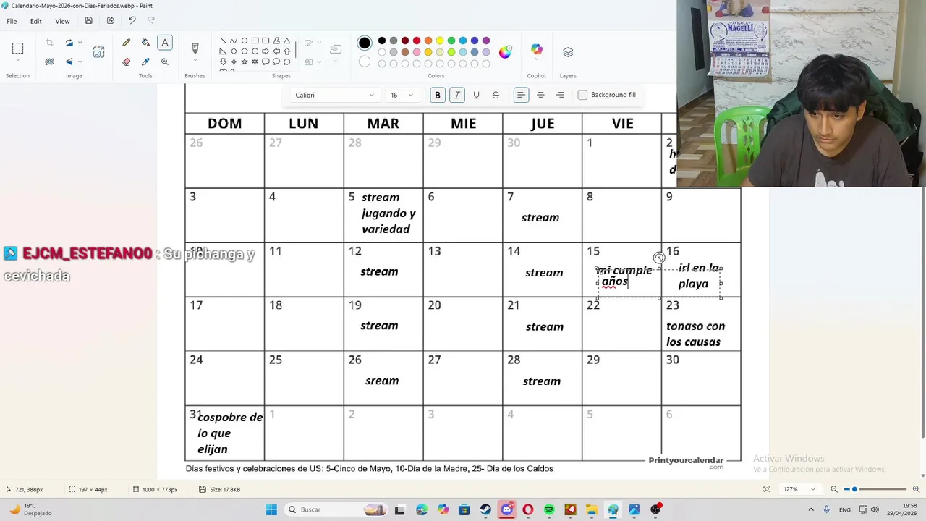Click the rectangular Selection tool

pyautogui.click(x=17, y=48)
